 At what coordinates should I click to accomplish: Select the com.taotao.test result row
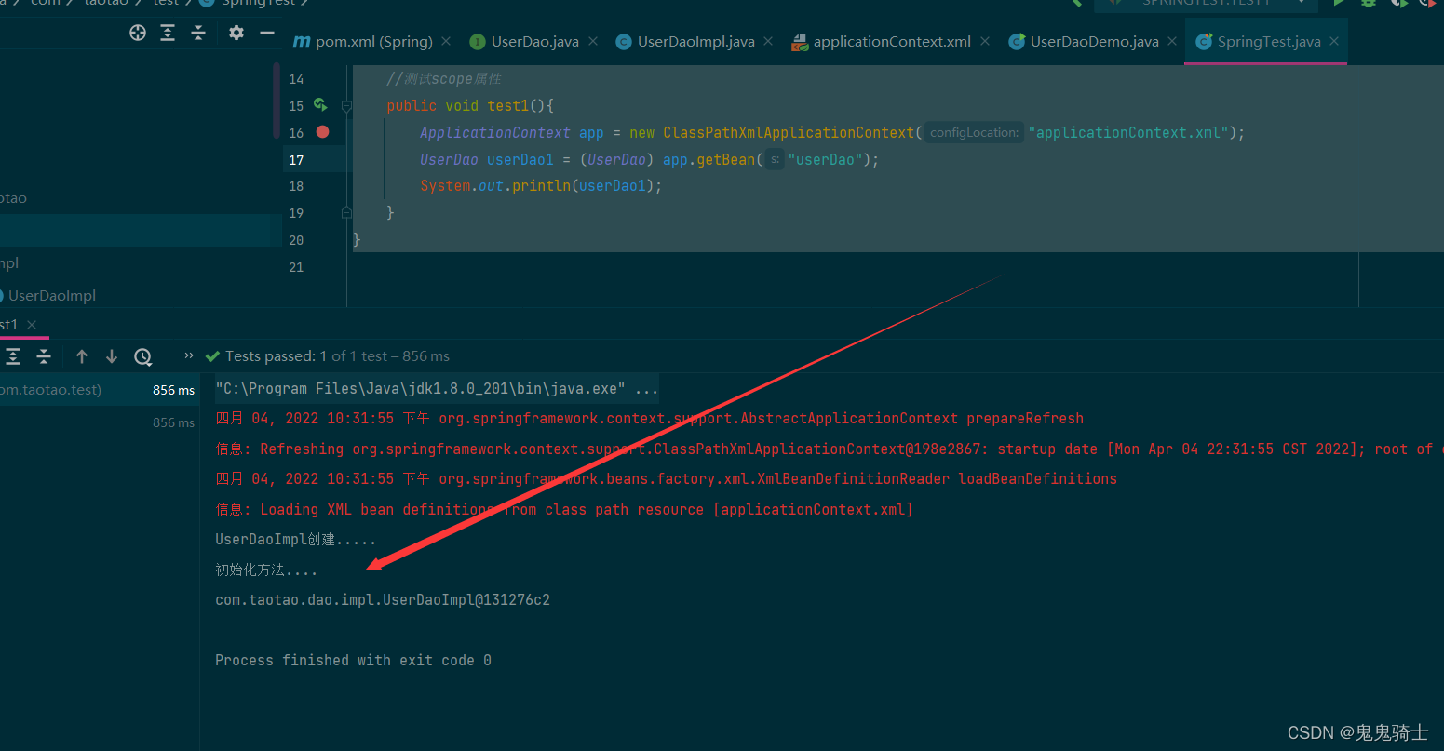click(x=100, y=390)
